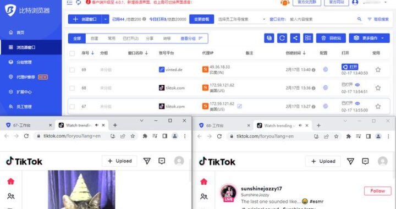Viewport: 396px width, 209px height.
Task: Mute the TikTok tab in window 67
Action: click(x=97, y=125)
